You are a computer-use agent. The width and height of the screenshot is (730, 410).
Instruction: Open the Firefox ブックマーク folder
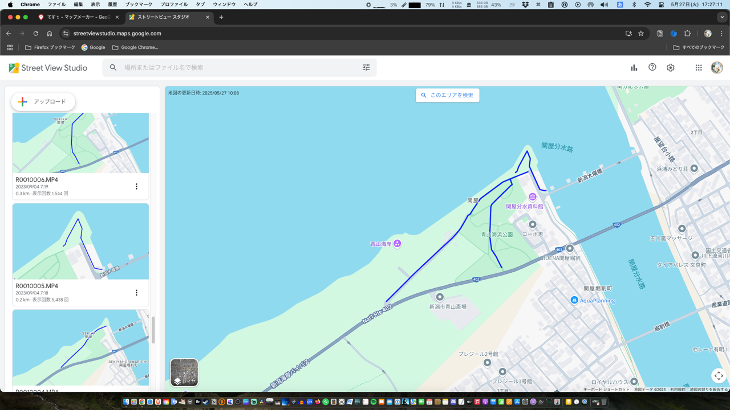pyautogui.click(x=50, y=47)
